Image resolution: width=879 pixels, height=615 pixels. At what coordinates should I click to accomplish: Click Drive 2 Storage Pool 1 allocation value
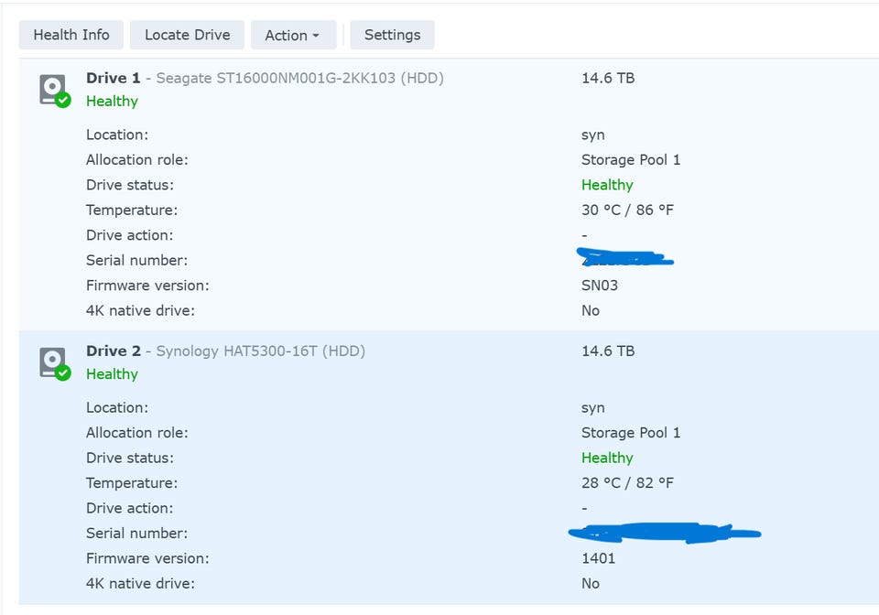coord(631,432)
